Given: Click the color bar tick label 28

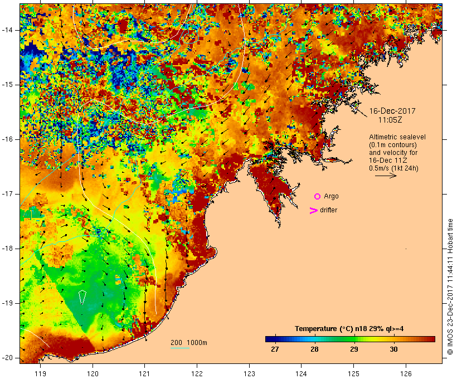Looking at the screenshot, I should click(x=314, y=349).
